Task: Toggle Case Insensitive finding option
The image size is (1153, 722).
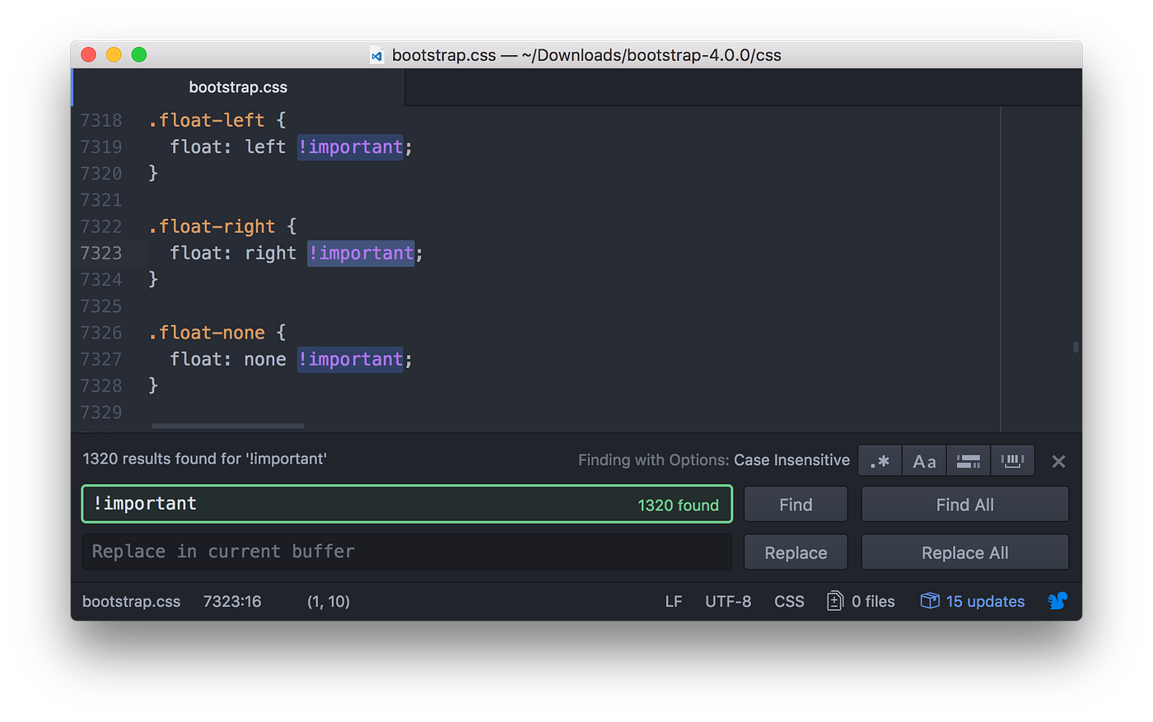Action: click(792, 459)
